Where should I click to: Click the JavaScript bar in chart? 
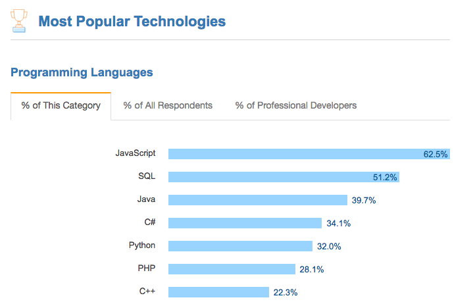[309, 154]
